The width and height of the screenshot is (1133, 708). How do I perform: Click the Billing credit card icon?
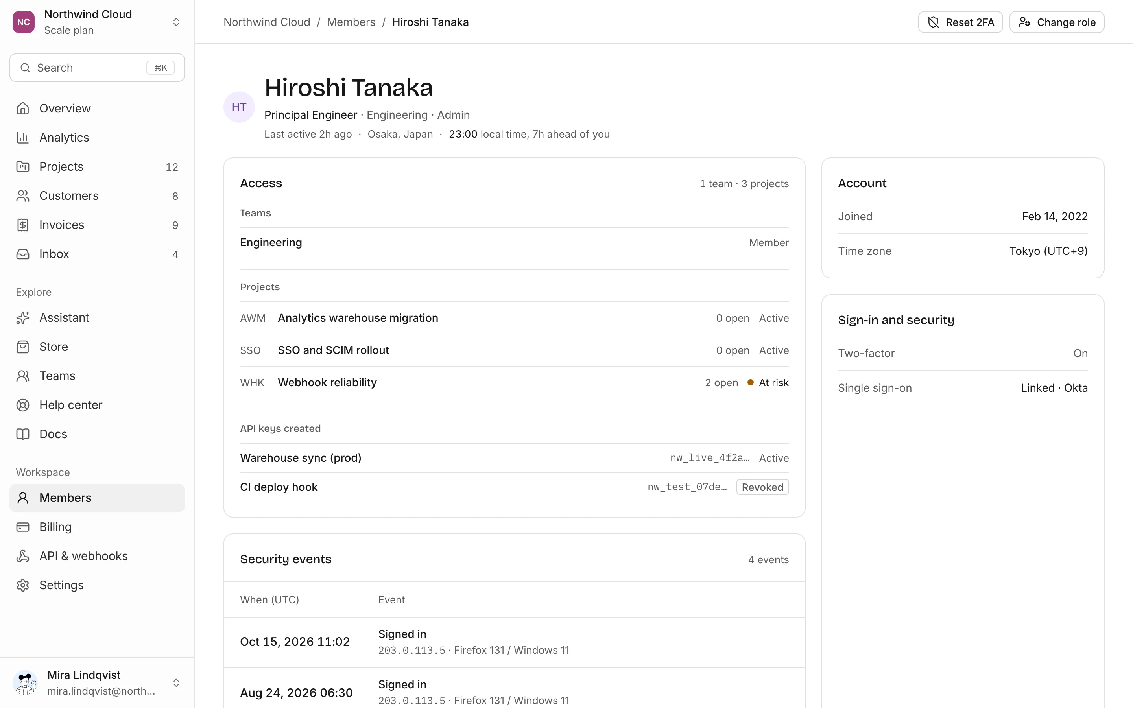pyautogui.click(x=22, y=527)
